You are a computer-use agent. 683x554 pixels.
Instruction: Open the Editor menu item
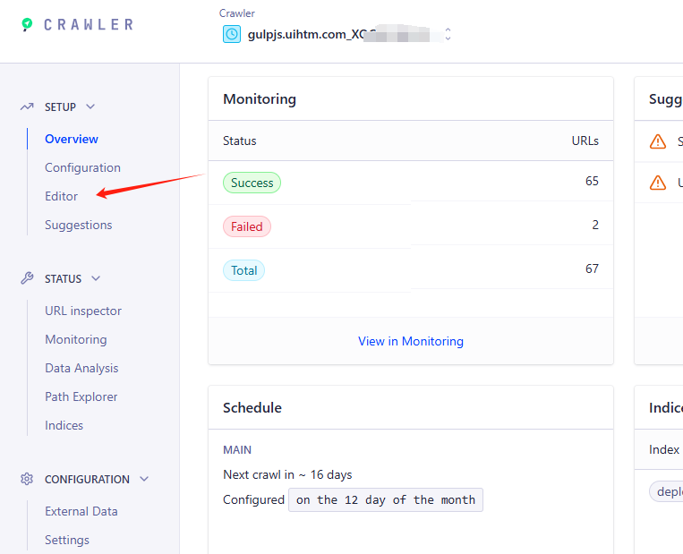[x=62, y=196]
